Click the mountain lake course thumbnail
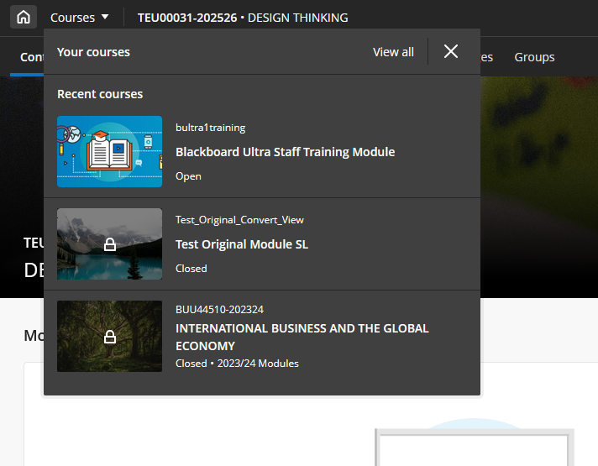The width and height of the screenshot is (598, 466). 109,243
